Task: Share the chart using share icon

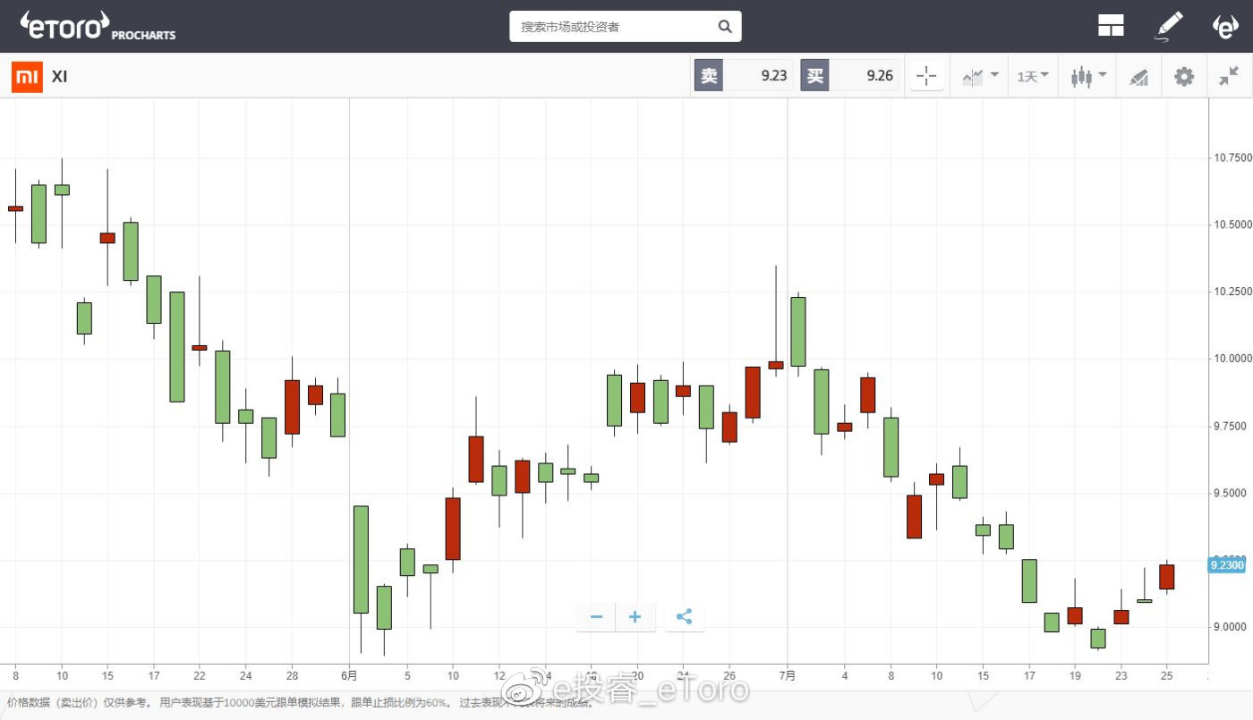Action: pyautogui.click(x=684, y=617)
